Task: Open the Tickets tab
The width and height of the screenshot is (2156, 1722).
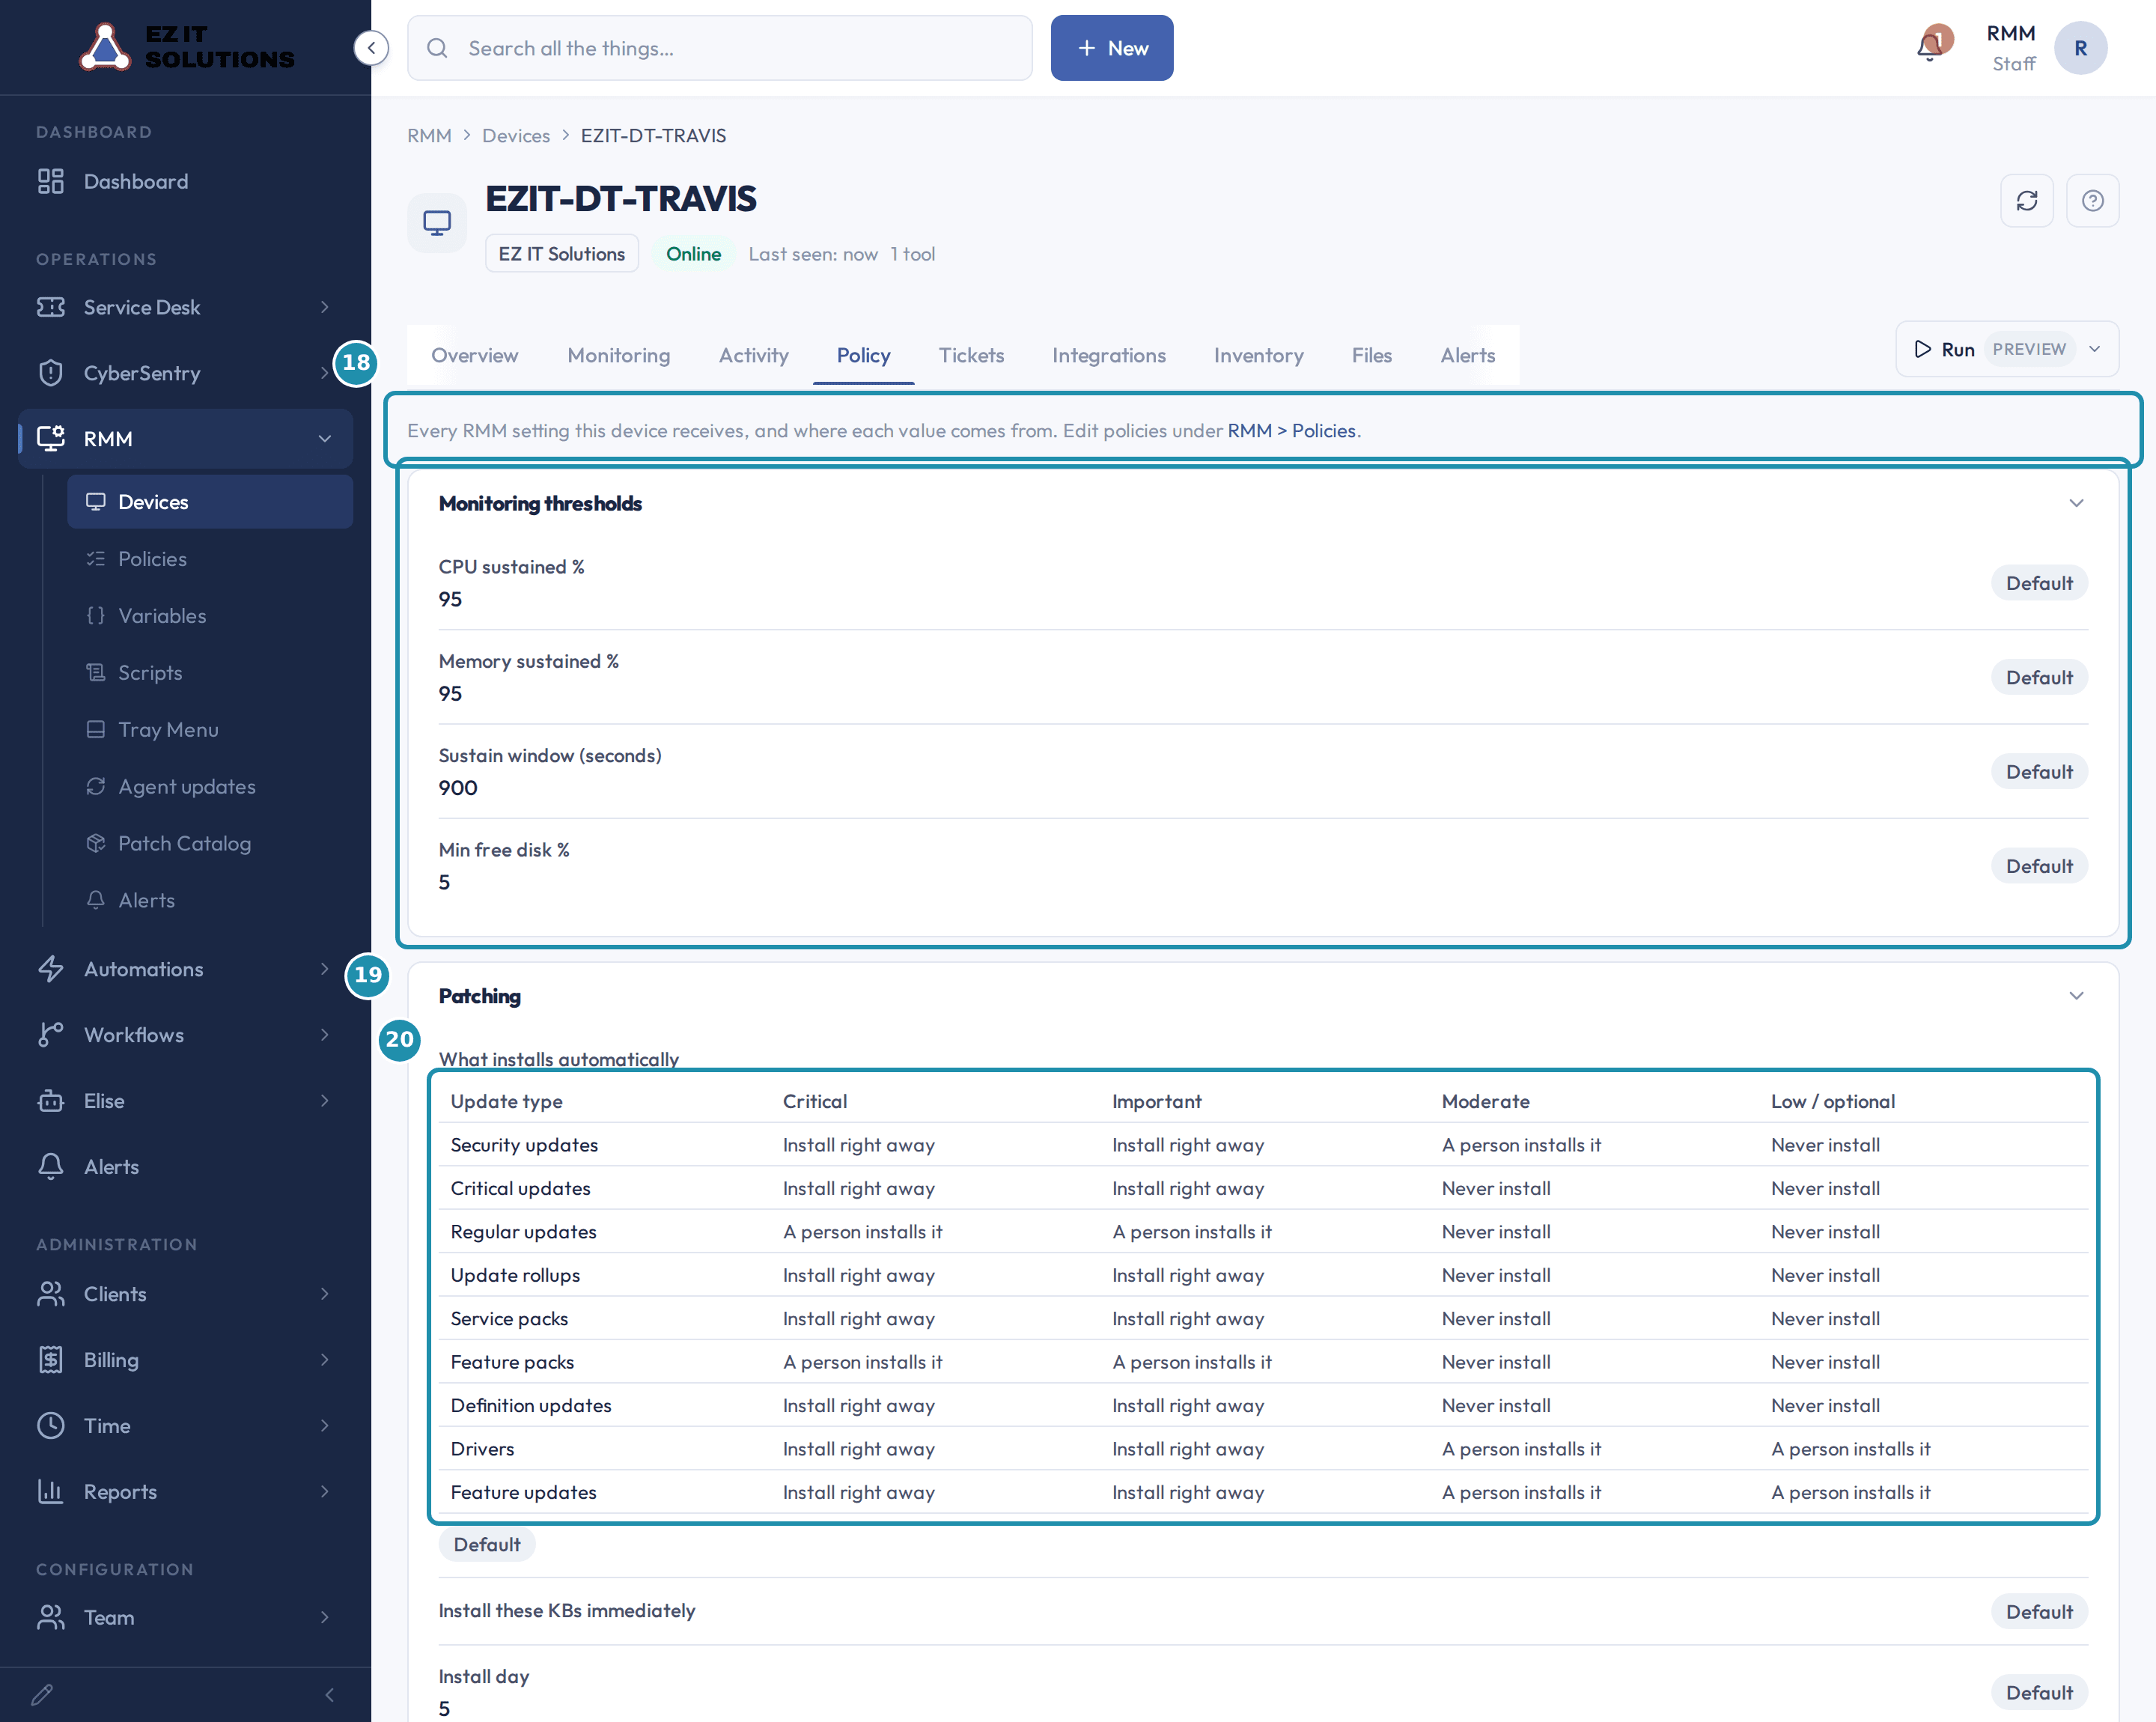Action: (x=971, y=355)
